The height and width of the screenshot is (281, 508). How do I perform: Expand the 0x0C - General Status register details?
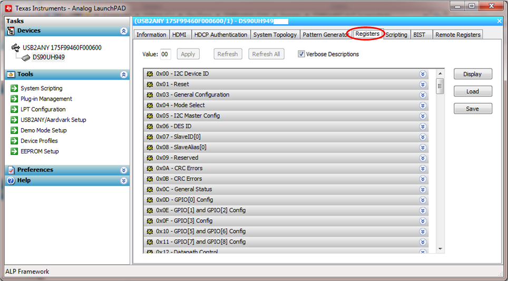pos(423,189)
